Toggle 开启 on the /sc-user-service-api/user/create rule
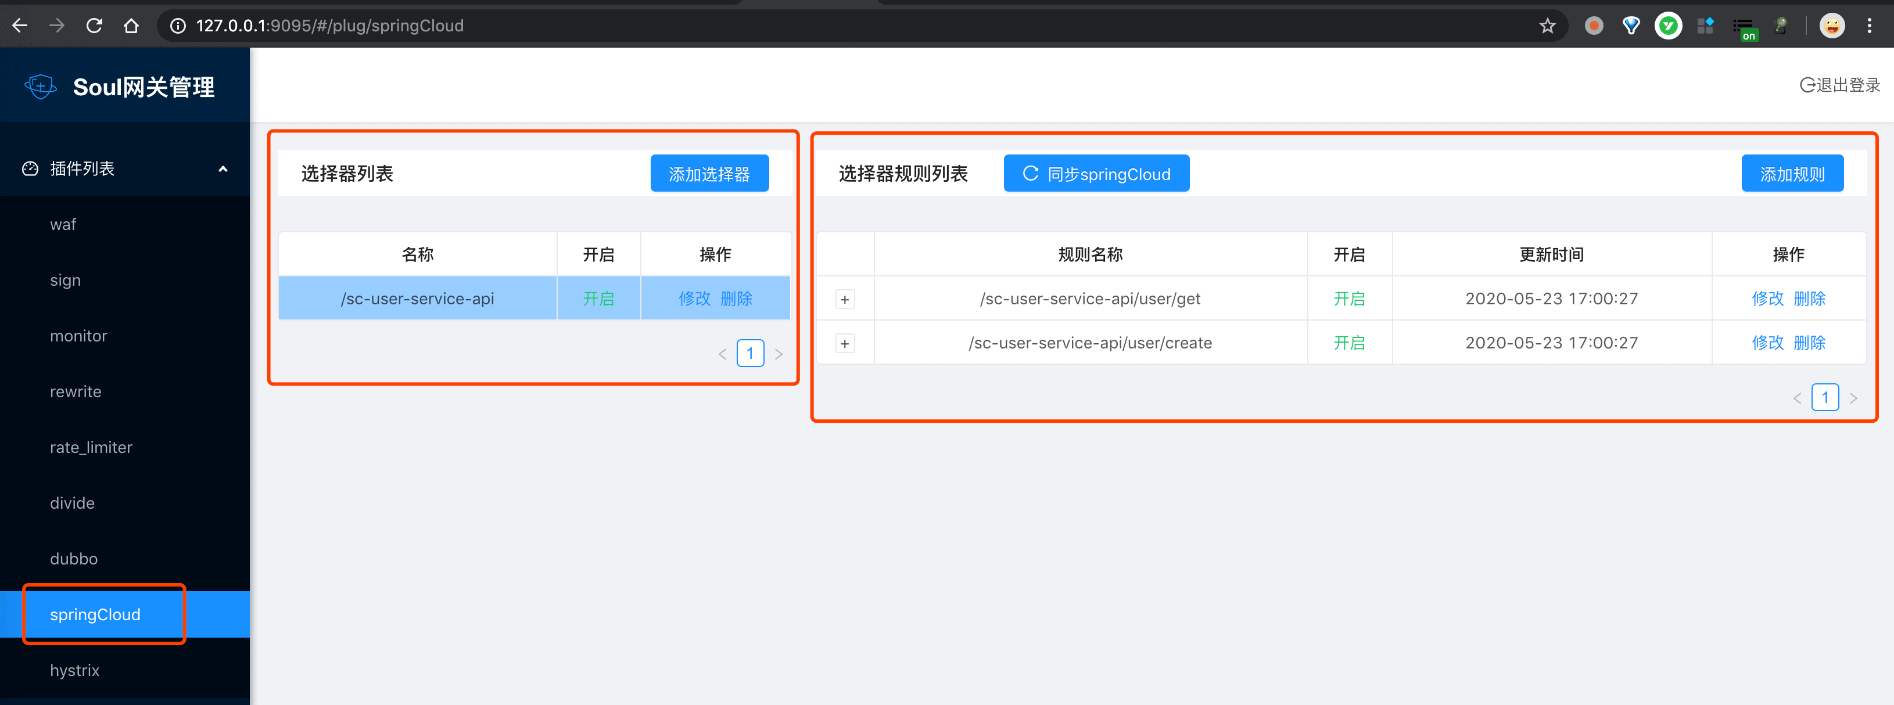The image size is (1894, 705). pyautogui.click(x=1349, y=343)
